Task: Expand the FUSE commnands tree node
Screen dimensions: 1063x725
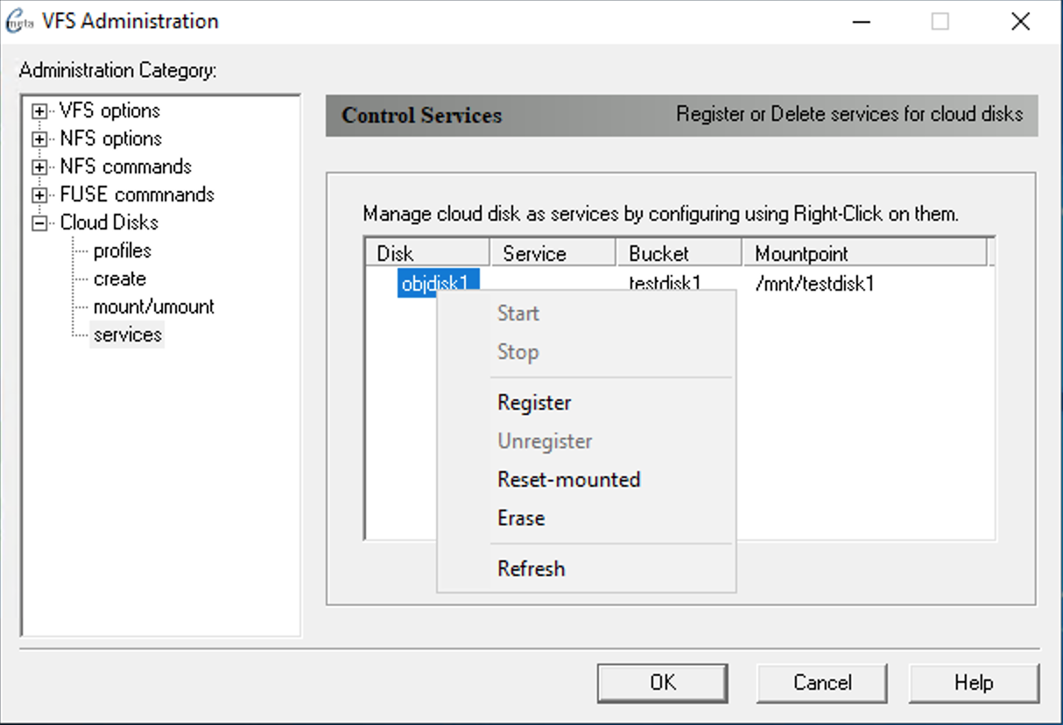Action: point(39,195)
